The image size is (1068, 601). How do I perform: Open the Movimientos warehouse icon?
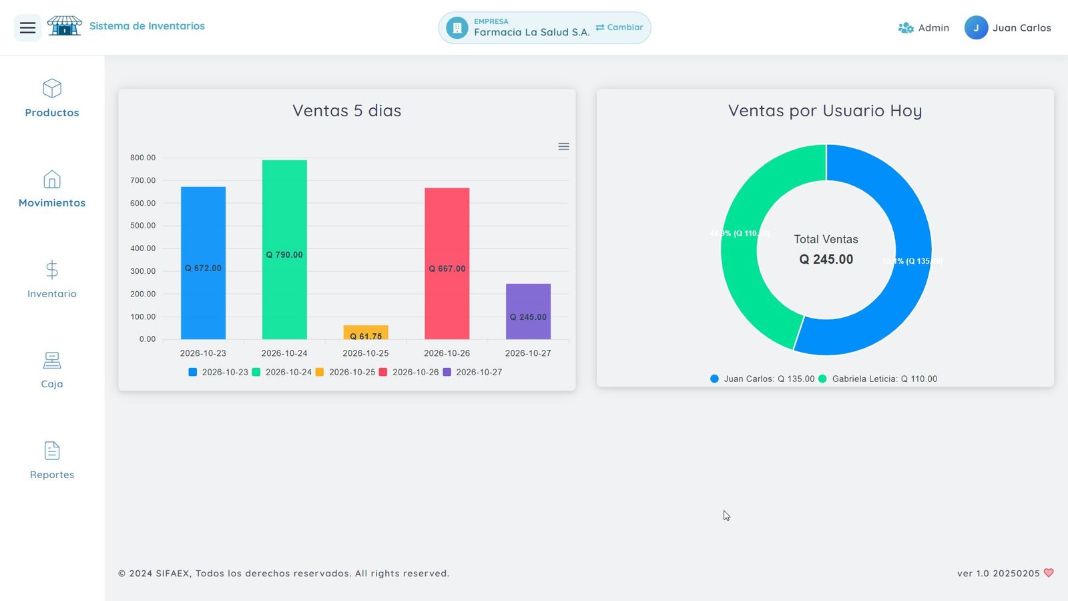tap(52, 179)
